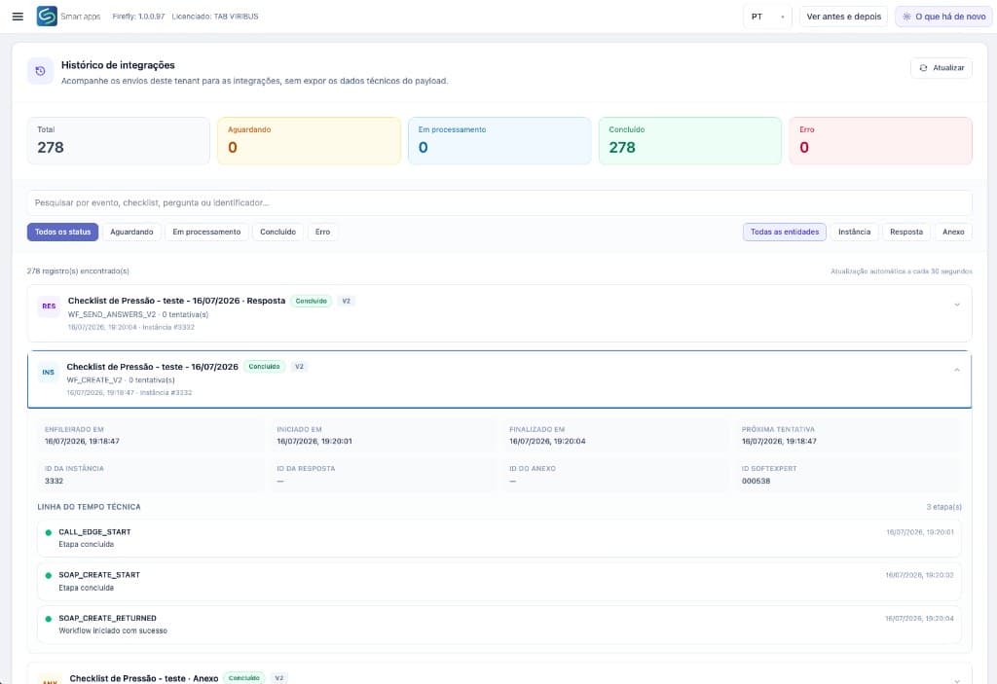Click the Em processamento summary card
Viewport: 997px width, 684px height.
(499, 140)
